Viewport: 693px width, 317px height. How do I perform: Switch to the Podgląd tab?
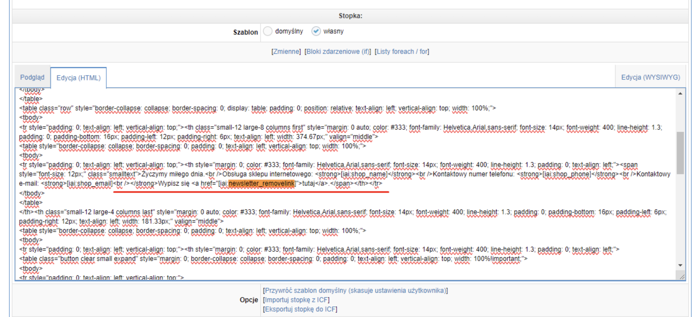[x=32, y=77]
